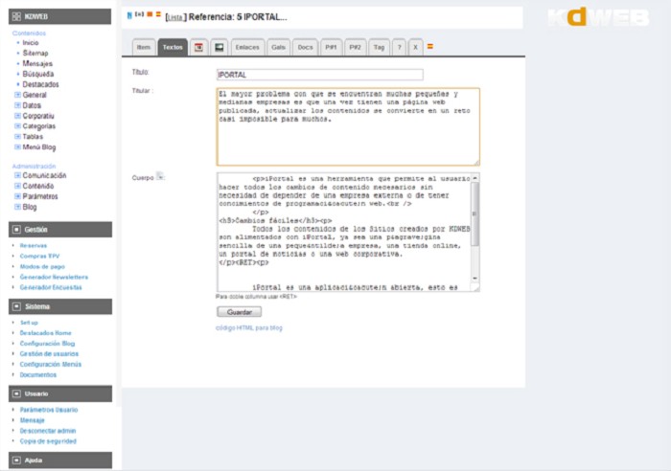
Task: Open Generador Encuestas
Action: point(51,287)
